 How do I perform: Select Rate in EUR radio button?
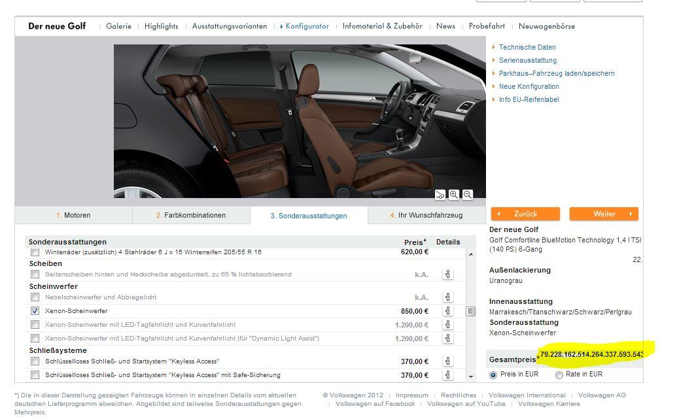559,375
